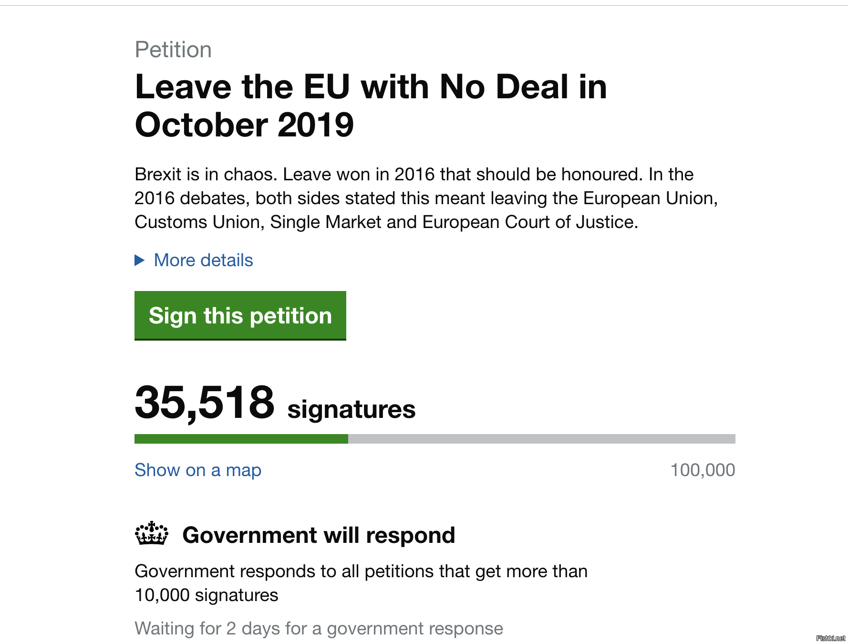Click the crown icon beside Government will respond
This screenshot has height=644, width=848.
pos(152,533)
